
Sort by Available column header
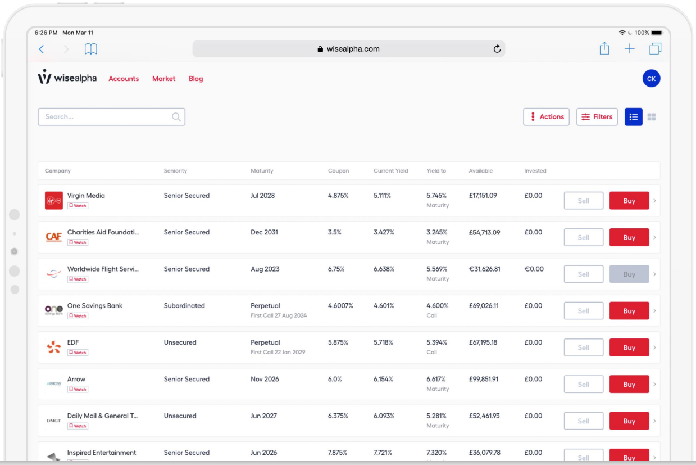[481, 171]
